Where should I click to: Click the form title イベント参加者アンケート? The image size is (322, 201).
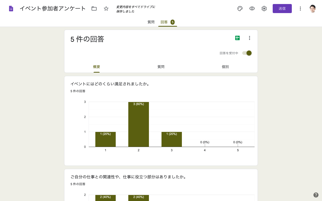53,9
